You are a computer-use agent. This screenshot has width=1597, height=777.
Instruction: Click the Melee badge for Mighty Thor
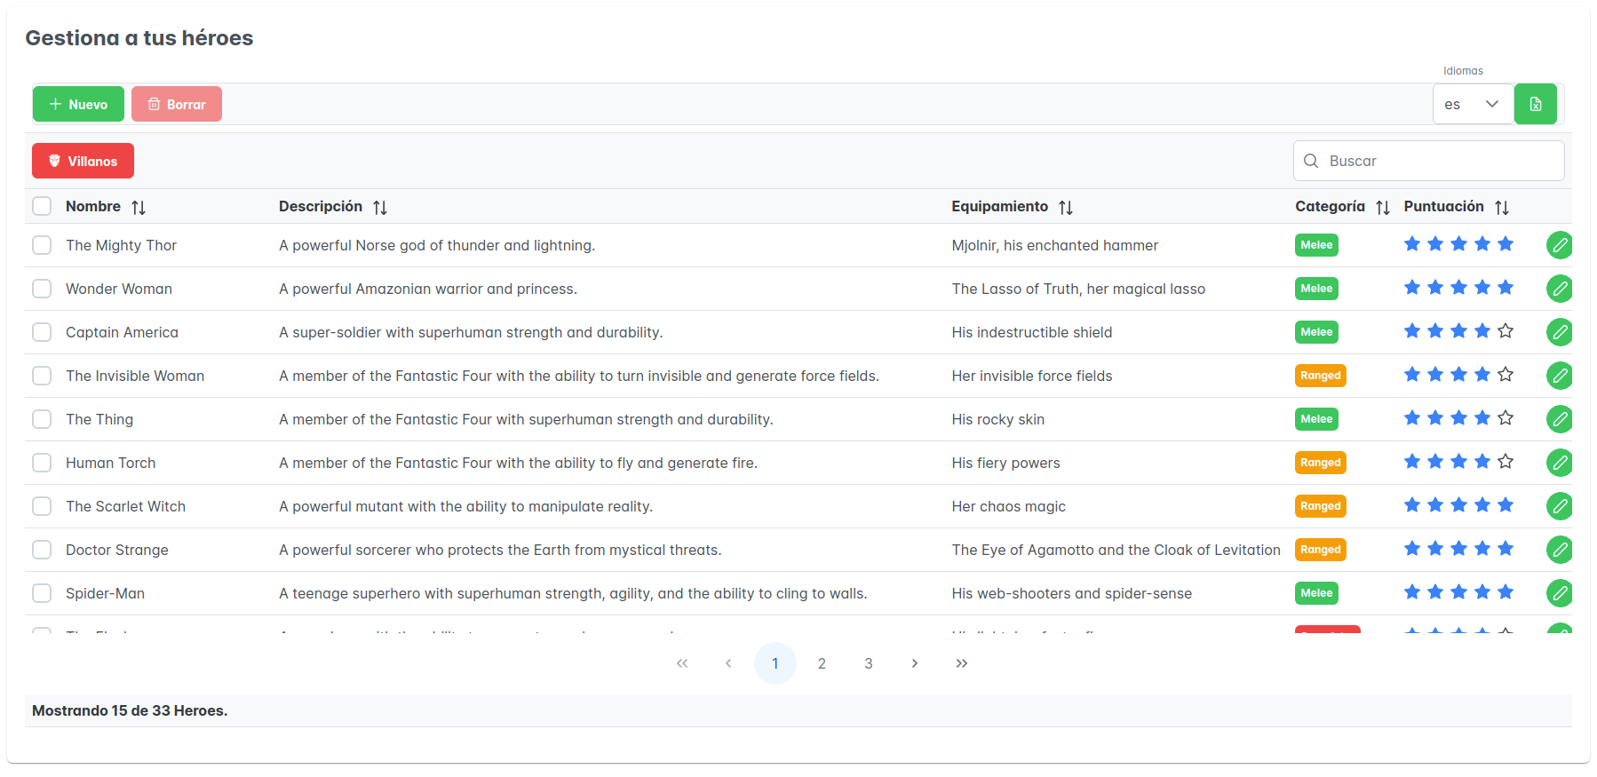pos(1316,245)
